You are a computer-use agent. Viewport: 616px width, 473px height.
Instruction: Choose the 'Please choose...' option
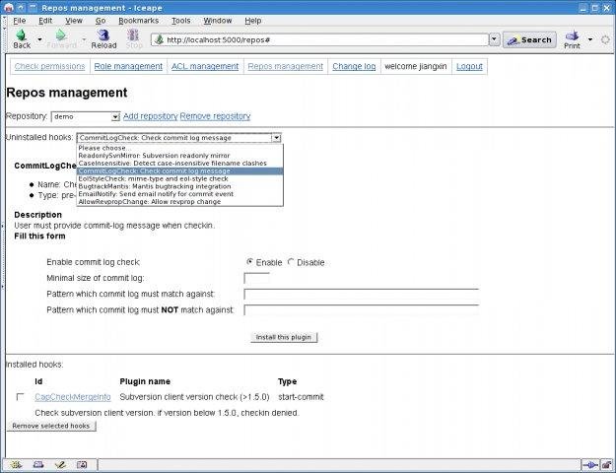[180, 148]
